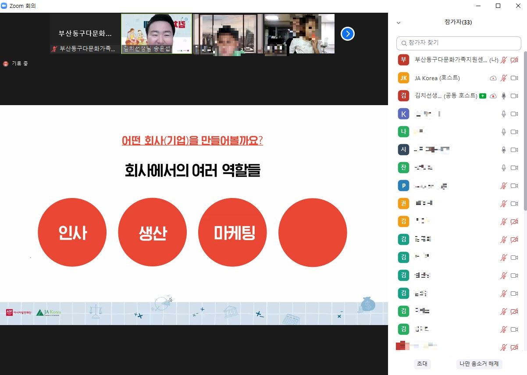Click the JK avatar of JA Korea

403,78
